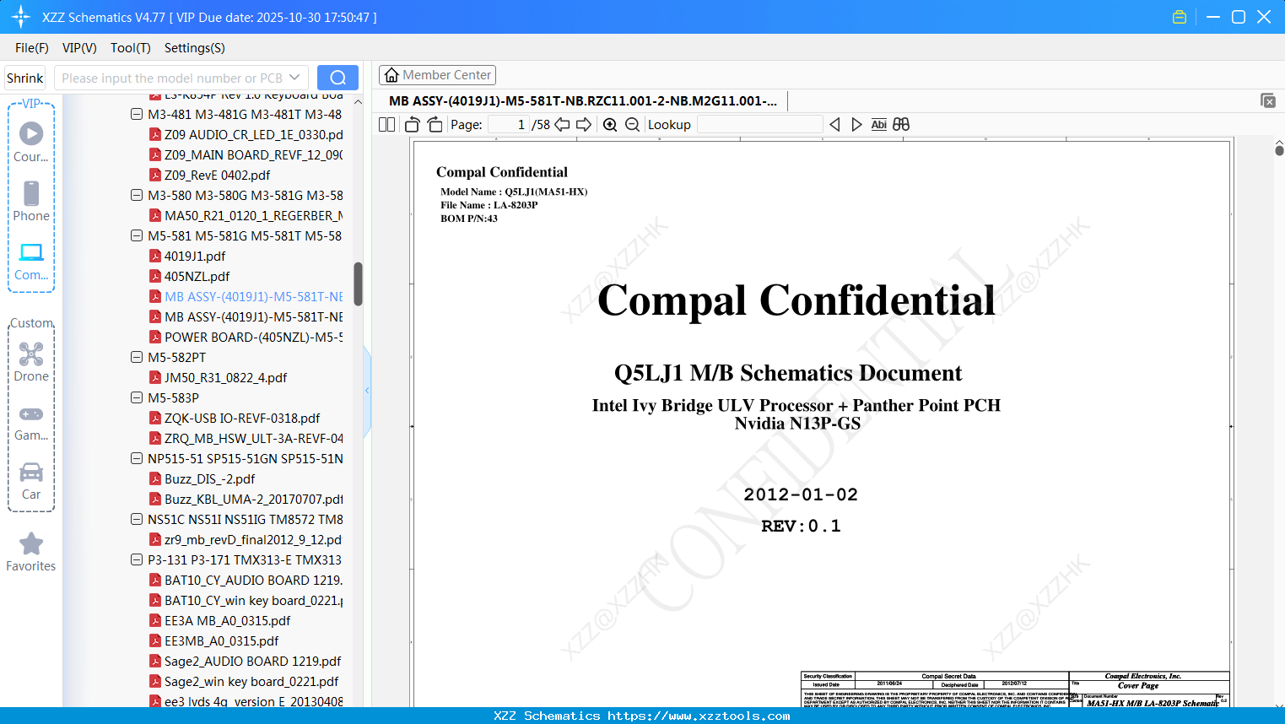
Task: Open the File(F) menu
Action: tap(32, 48)
